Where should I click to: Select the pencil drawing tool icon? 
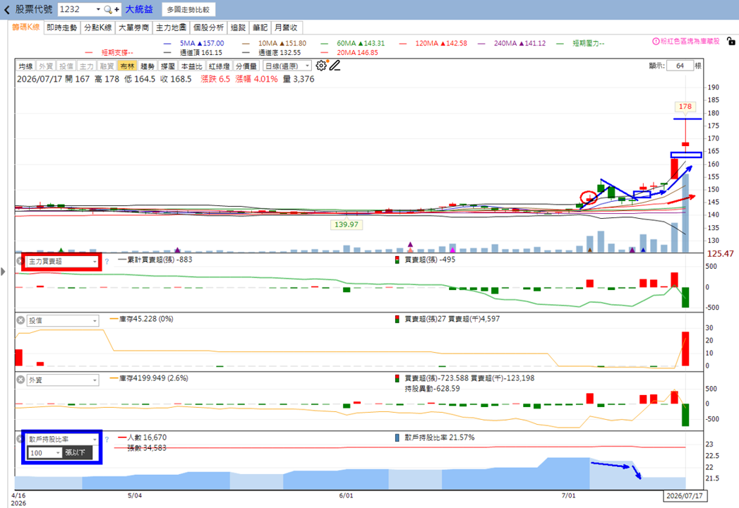[335, 66]
